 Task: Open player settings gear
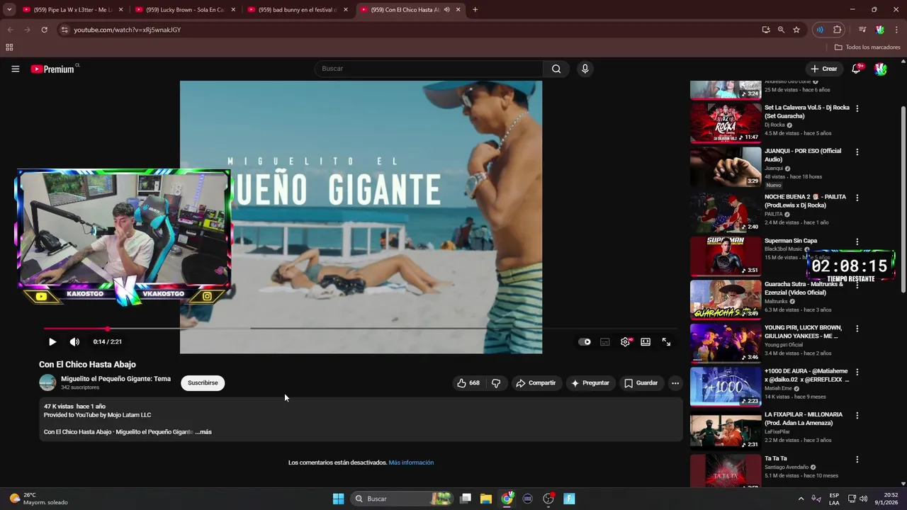[625, 341]
